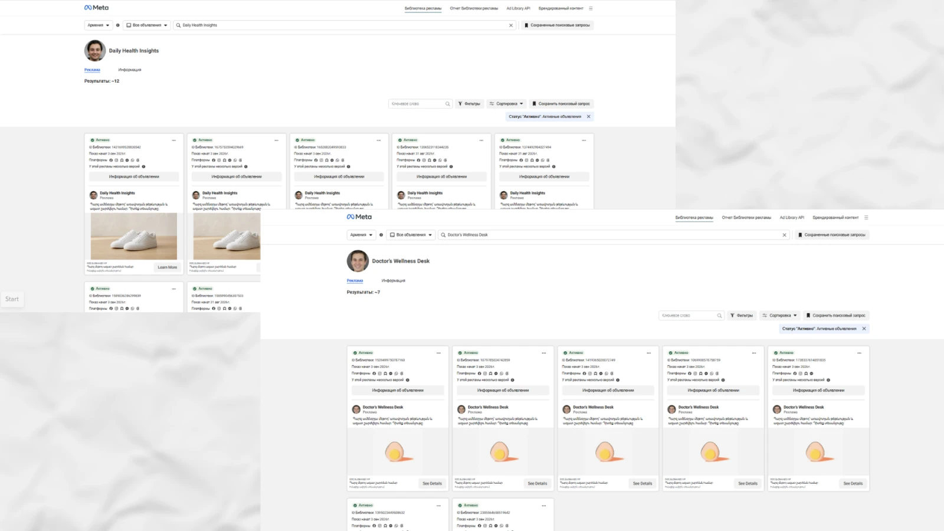This screenshot has width=944, height=531.
Task: Open the three-dot menu on ad 1539499750787160
Action: (438, 353)
